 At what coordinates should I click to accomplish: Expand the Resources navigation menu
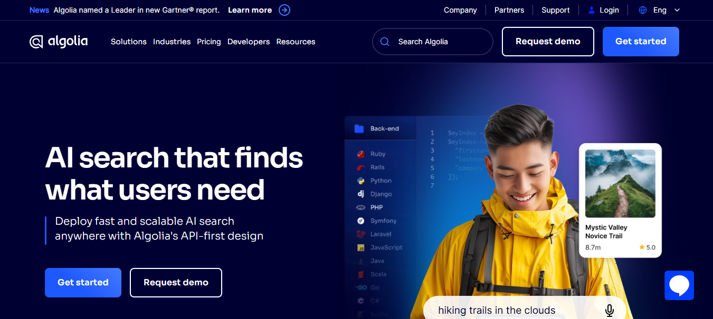pyautogui.click(x=296, y=42)
